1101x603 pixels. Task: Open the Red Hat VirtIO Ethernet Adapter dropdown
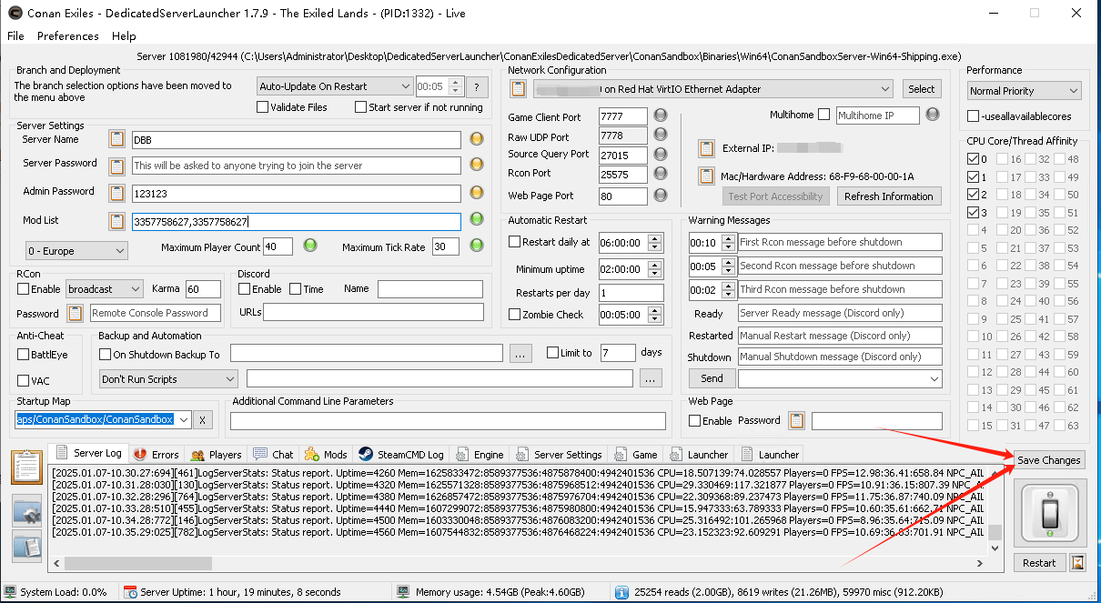tap(712, 89)
